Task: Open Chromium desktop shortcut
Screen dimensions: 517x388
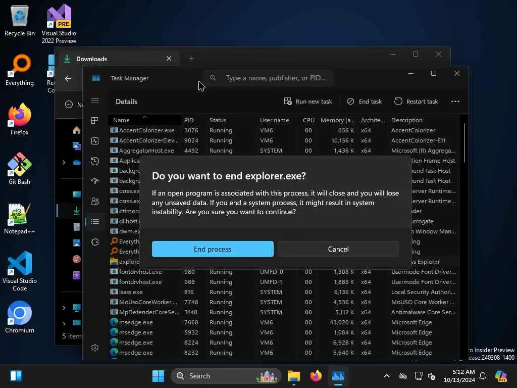Action: tap(20, 317)
